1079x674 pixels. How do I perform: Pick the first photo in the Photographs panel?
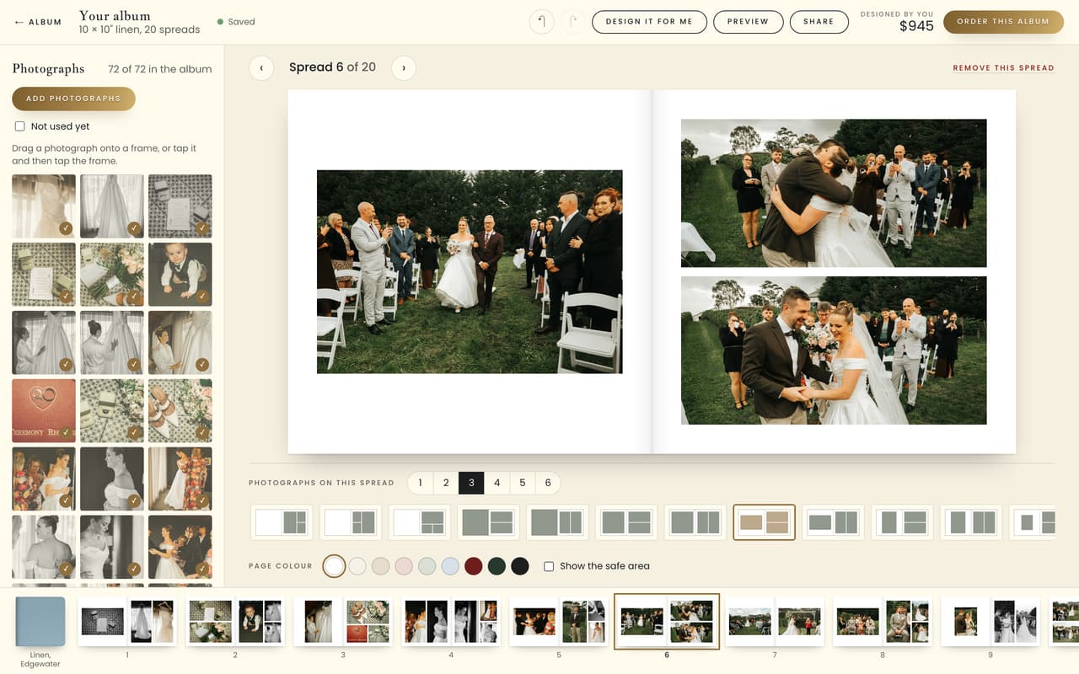[x=44, y=206]
